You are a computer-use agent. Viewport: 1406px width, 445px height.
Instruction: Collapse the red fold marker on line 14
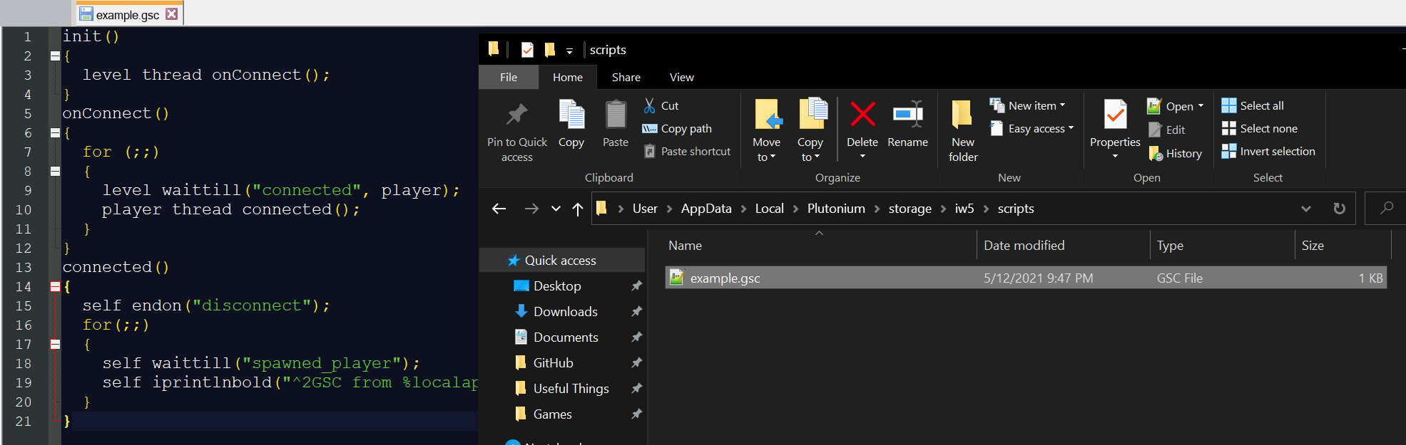pyautogui.click(x=55, y=286)
